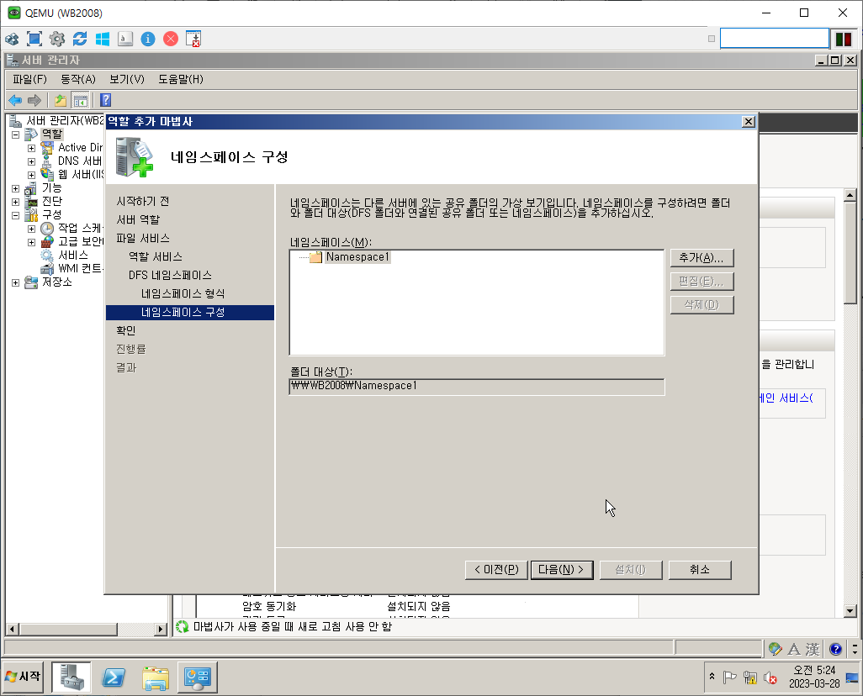
Task: Click the QEMU top-right text input field
Action: 774,39
